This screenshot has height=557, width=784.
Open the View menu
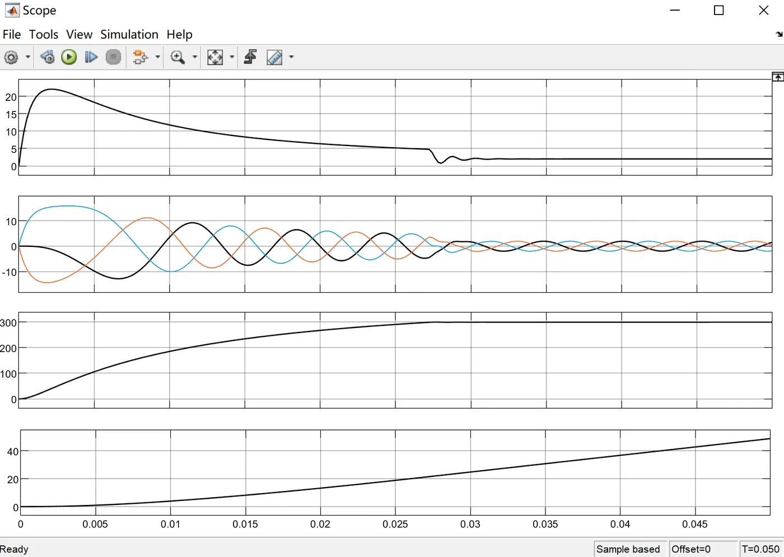coord(79,34)
